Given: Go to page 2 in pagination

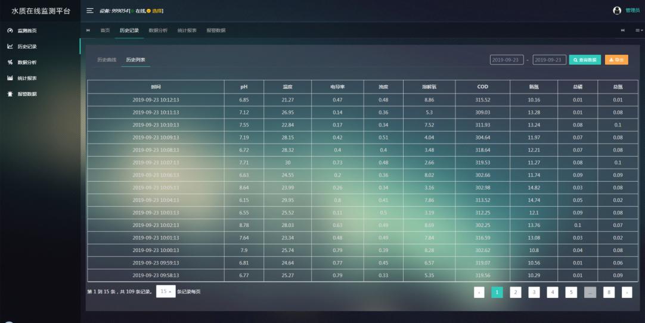Looking at the screenshot, I should coord(515,292).
